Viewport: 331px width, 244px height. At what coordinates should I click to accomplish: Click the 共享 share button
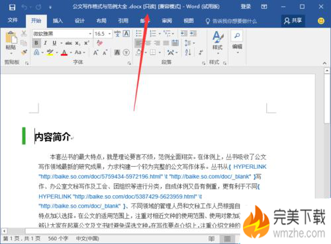pos(293,21)
